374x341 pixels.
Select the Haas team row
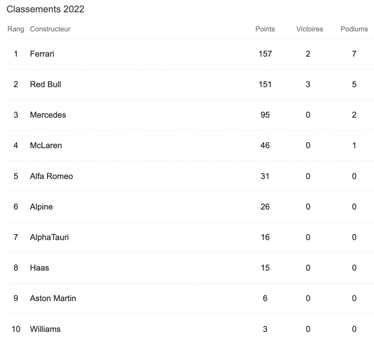39,268
